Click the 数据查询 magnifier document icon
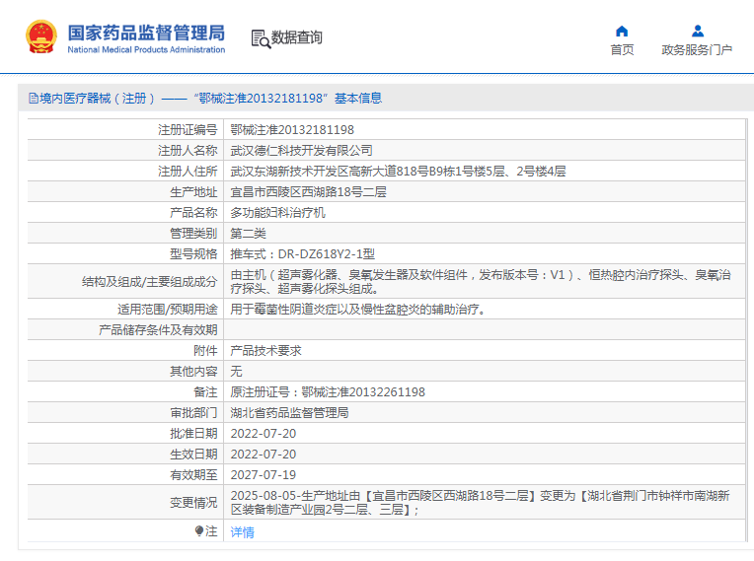Viewport: 754px width, 561px height. coord(261,38)
